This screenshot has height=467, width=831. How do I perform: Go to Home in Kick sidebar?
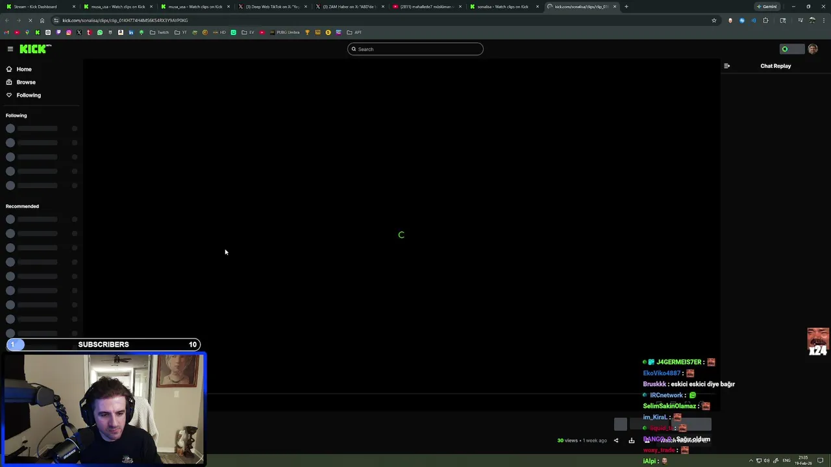pyautogui.click(x=24, y=69)
